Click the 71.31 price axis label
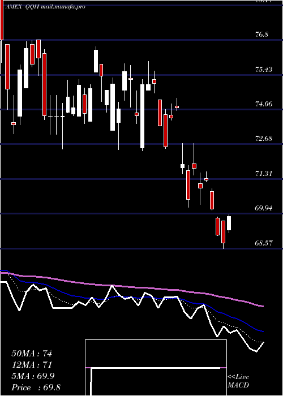This screenshot has width=283, height=396. pos(264,174)
